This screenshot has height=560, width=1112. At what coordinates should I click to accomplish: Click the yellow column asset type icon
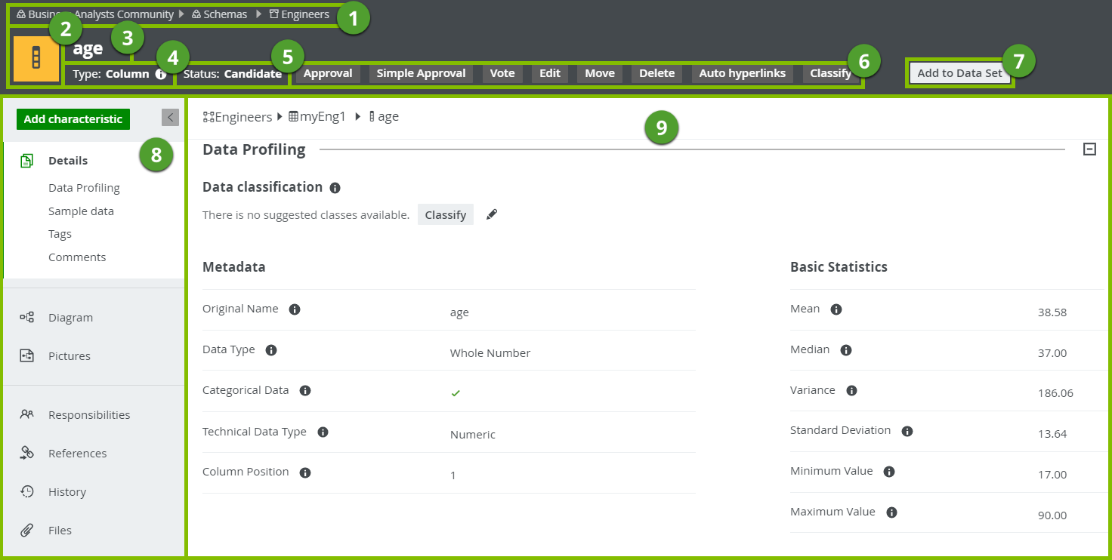click(x=36, y=59)
